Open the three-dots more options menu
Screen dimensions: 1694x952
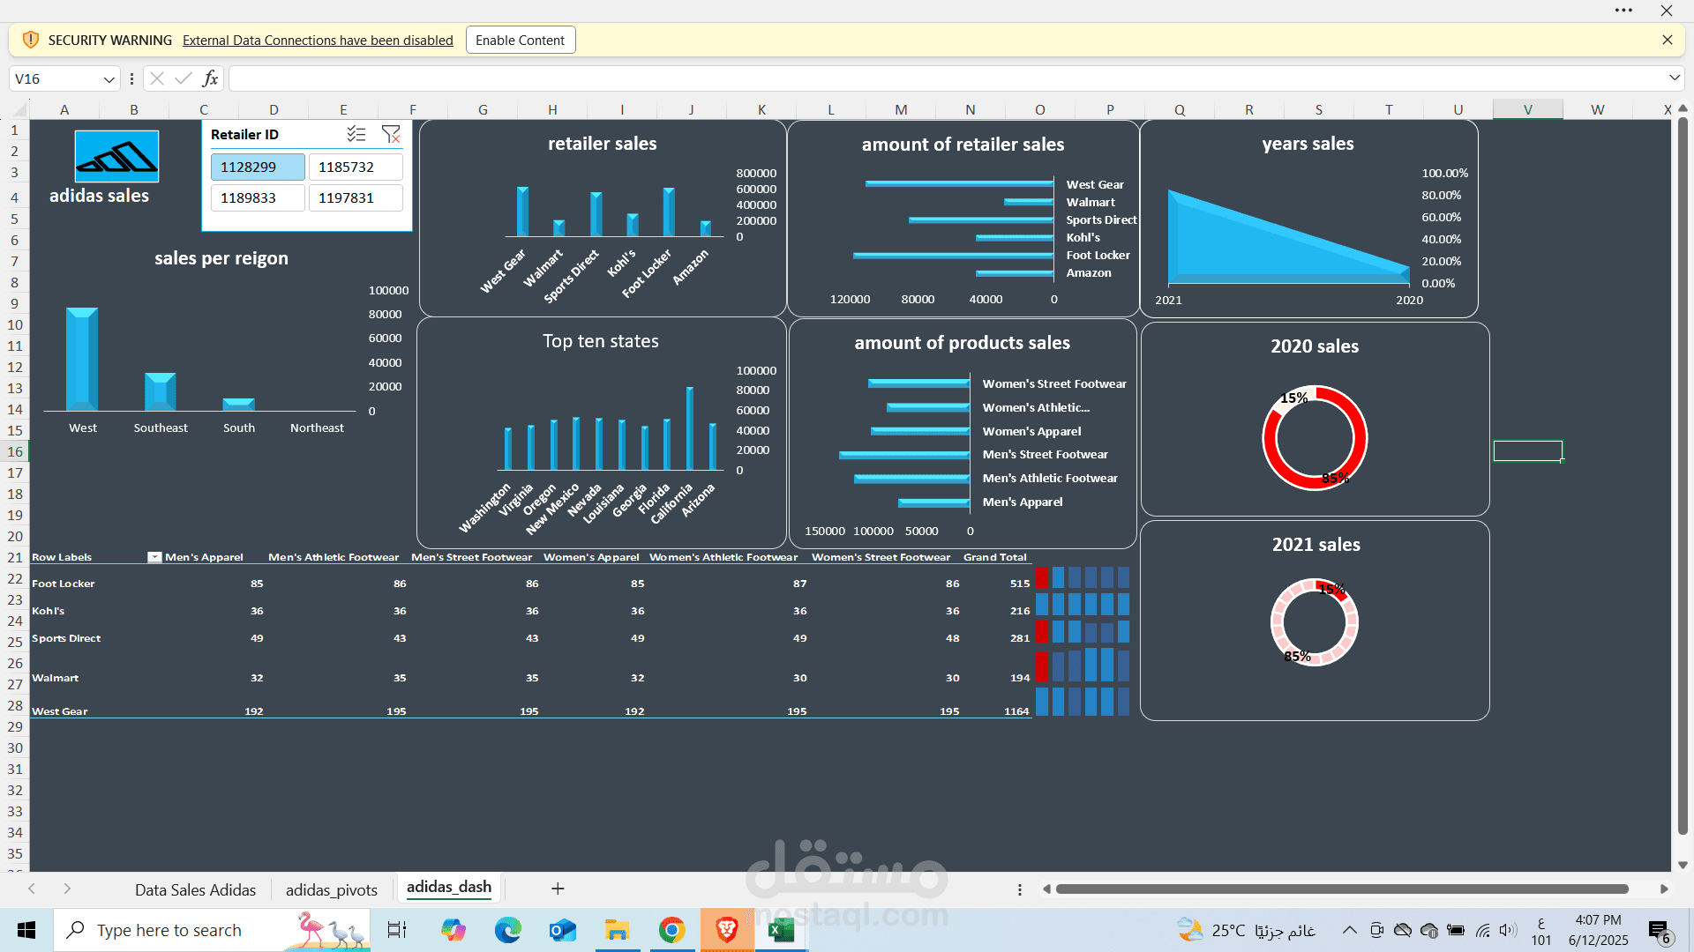pyautogui.click(x=1623, y=11)
